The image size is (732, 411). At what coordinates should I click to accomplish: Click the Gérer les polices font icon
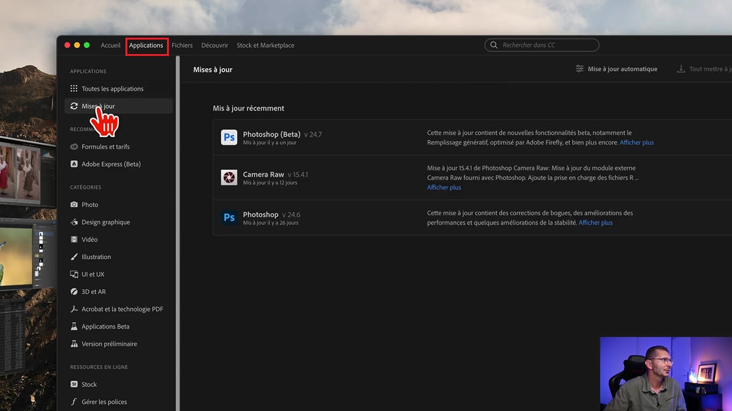point(74,402)
